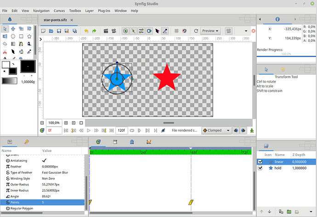Screen dimensions: 317x217
Task: Click the Undo arrow in the toolbar
Action: click(x=86, y=31)
